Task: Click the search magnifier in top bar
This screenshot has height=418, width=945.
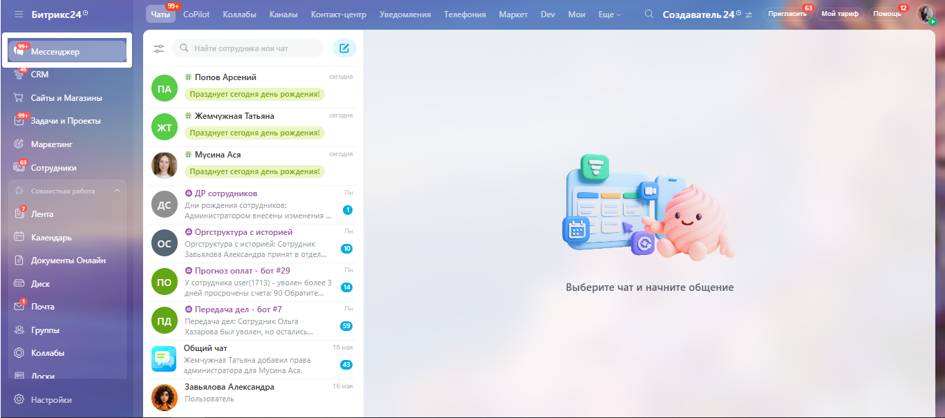Action: (648, 14)
